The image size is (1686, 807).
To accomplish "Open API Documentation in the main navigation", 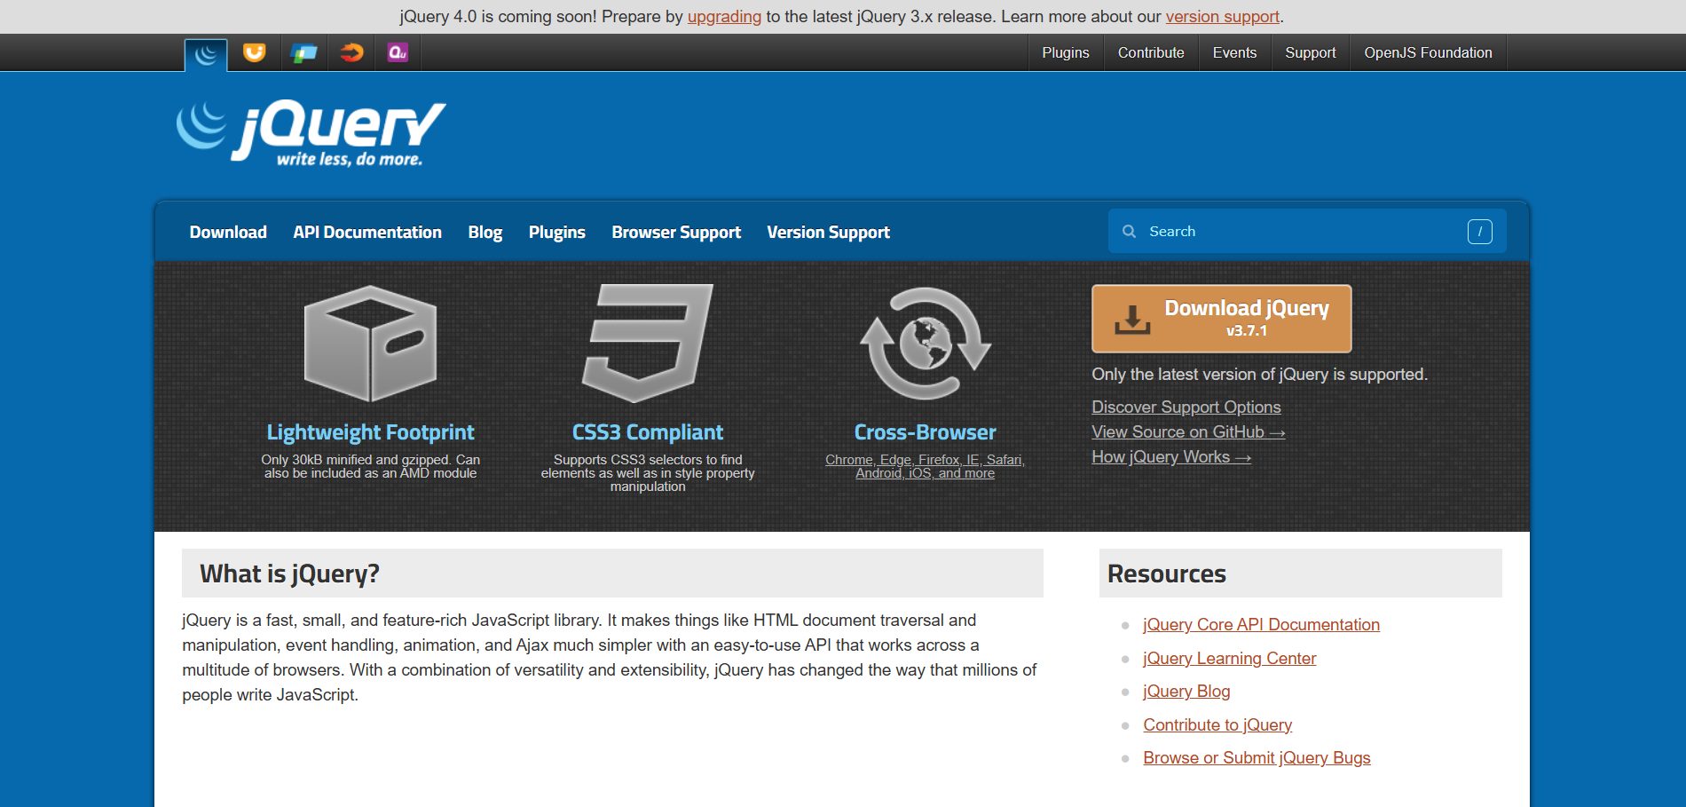I will point(367,233).
